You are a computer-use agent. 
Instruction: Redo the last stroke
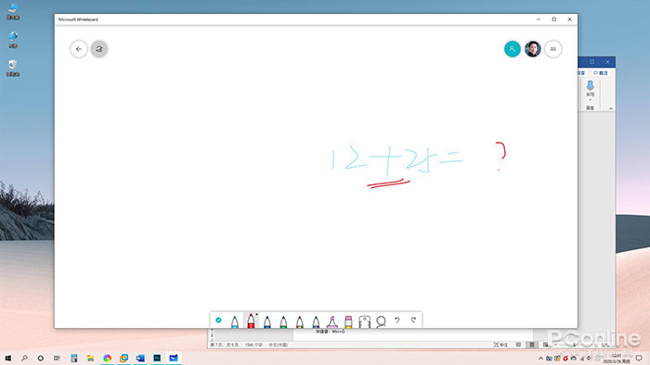pyautogui.click(x=413, y=320)
